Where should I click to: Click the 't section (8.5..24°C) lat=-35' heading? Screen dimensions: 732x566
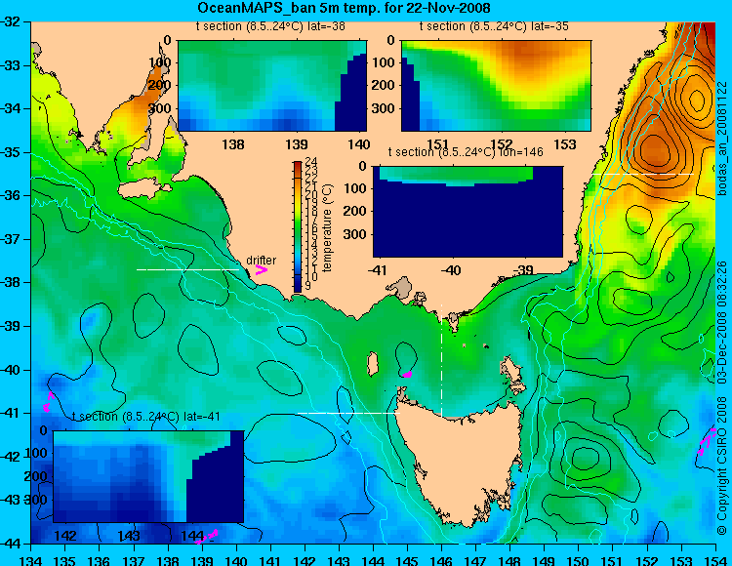point(494,26)
